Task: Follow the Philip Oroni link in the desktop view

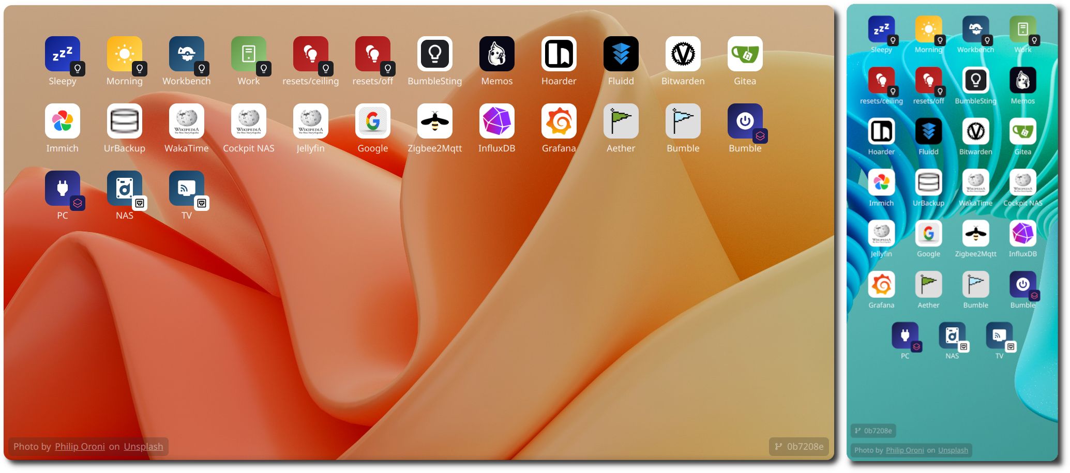Action: coord(80,447)
